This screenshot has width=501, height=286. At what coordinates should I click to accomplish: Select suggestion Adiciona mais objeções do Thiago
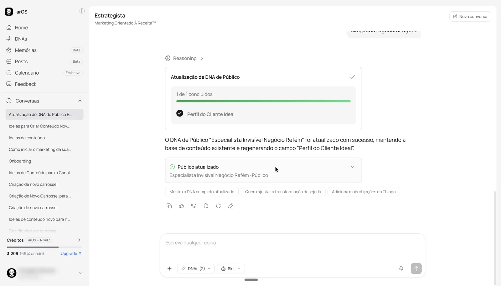[364, 192]
